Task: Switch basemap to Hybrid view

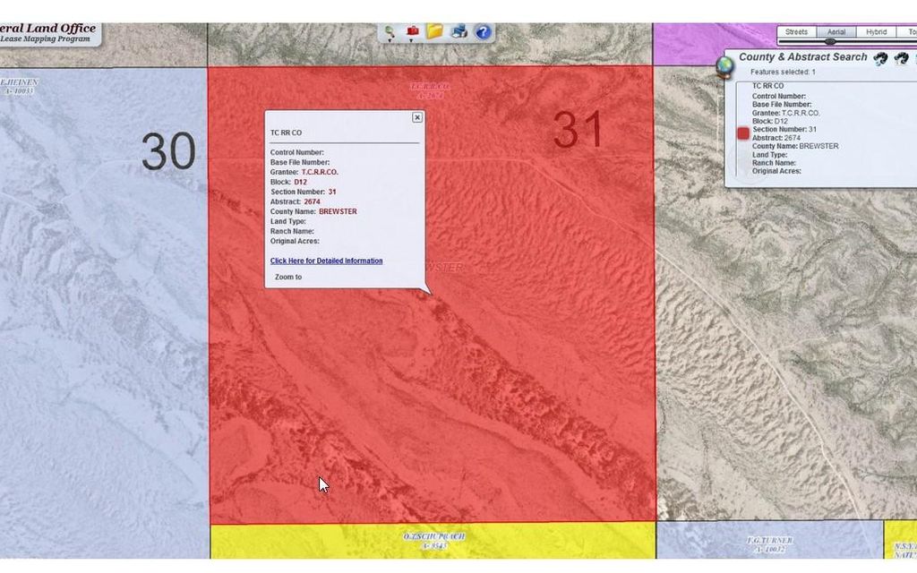Action: tap(876, 32)
